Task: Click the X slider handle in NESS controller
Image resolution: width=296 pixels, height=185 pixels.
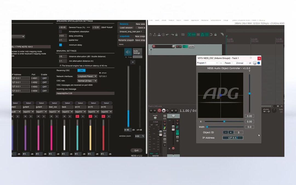Action: 224,122
